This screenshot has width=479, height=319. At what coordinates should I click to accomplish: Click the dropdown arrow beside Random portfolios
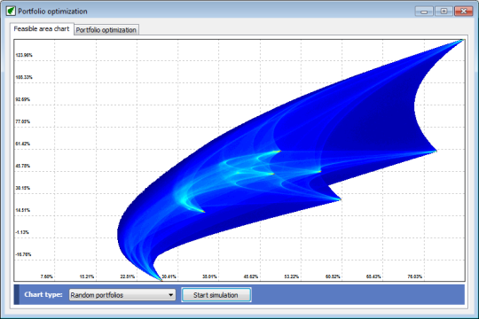(171, 295)
